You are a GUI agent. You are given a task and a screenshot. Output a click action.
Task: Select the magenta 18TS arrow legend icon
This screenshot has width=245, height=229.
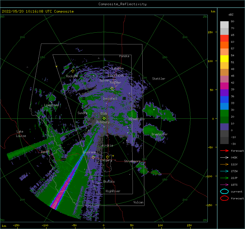click(x=224, y=185)
